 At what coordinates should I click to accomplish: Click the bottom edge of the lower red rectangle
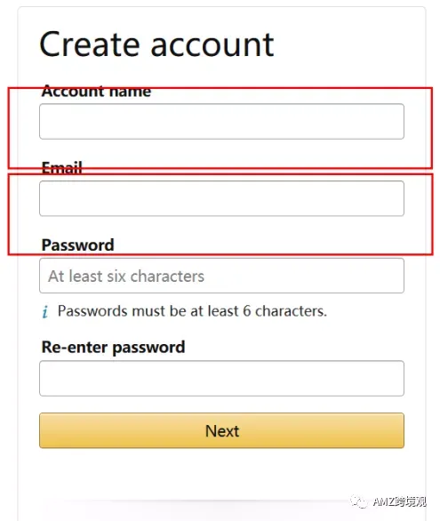220,254
